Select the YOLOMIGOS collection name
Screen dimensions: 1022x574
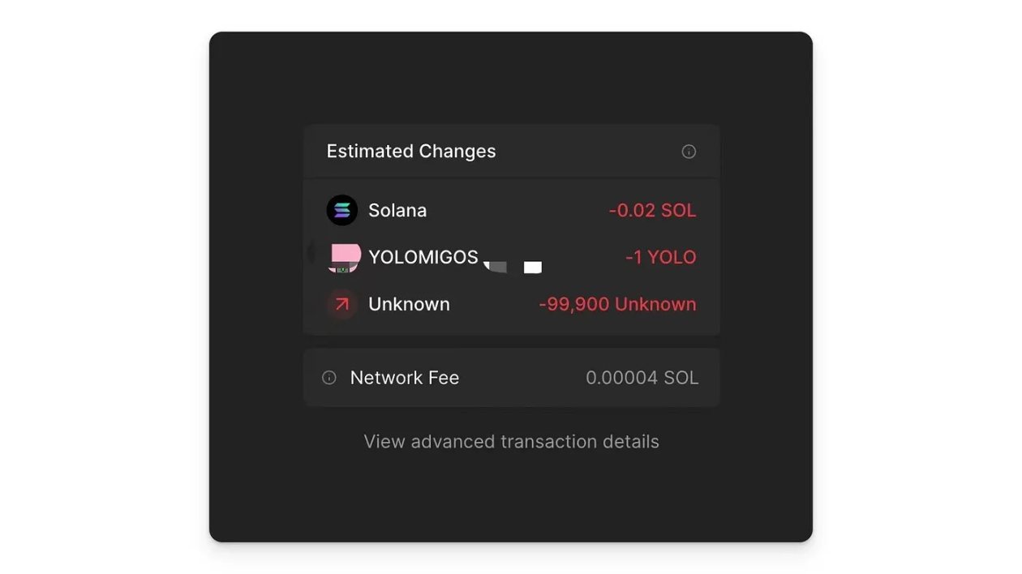pos(423,257)
